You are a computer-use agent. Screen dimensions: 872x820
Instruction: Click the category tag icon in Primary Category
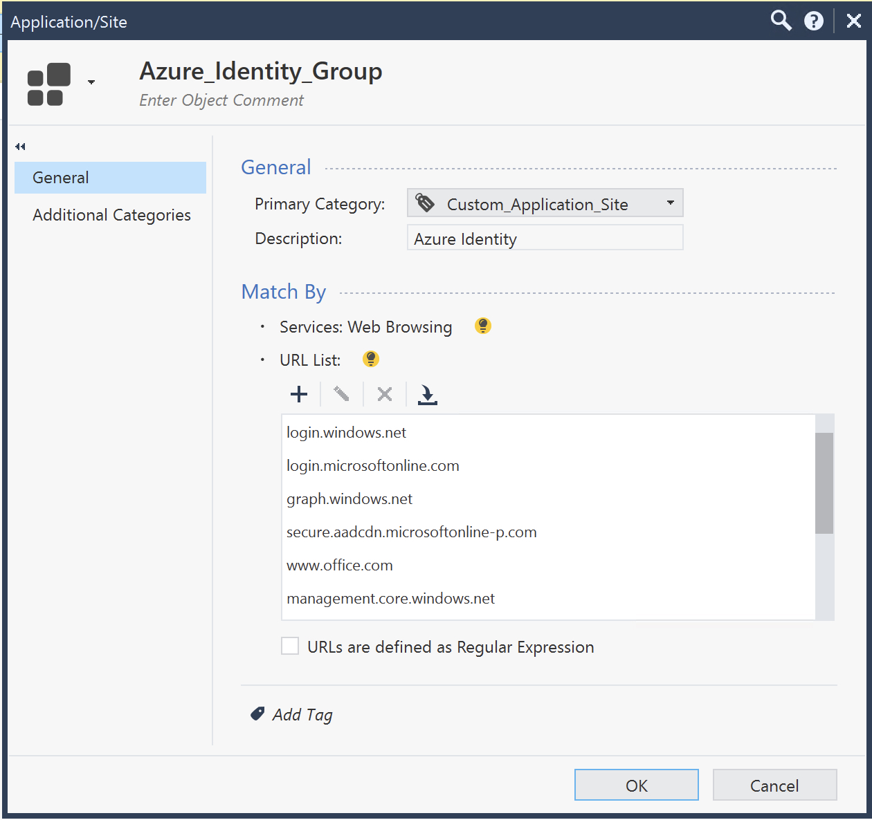click(424, 203)
